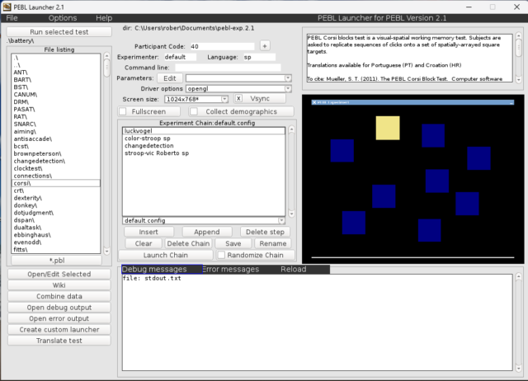Click Open error output button

[59, 318]
